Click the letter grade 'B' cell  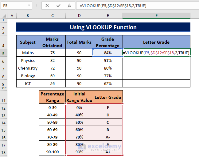(x=108, y=130)
